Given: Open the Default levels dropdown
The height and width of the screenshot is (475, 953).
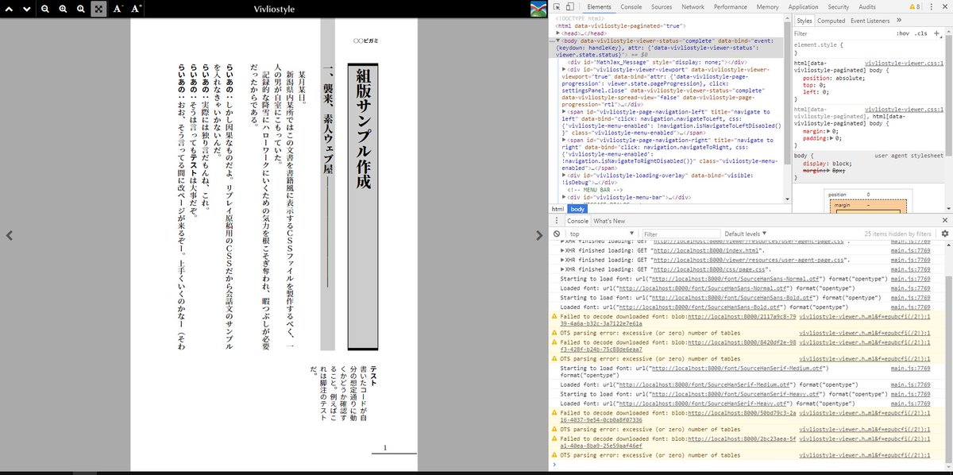Looking at the screenshot, I should pyautogui.click(x=747, y=234).
